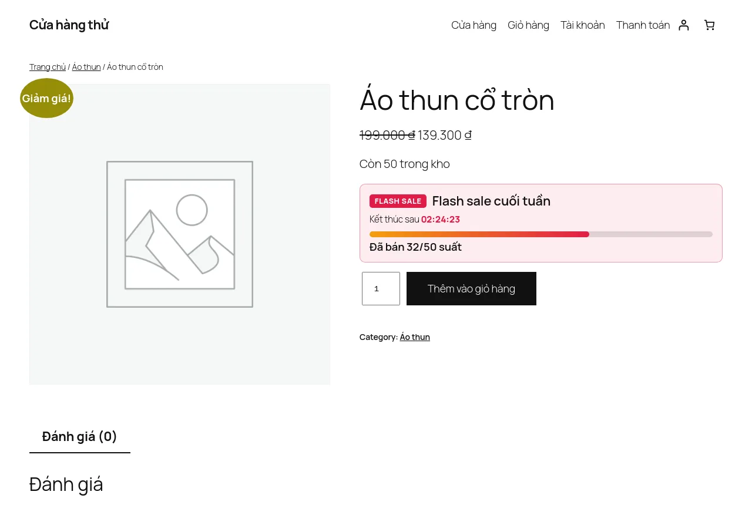Click the sale price 139.300 ₫
Screen dimensions: 752x505
coord(445,135)
